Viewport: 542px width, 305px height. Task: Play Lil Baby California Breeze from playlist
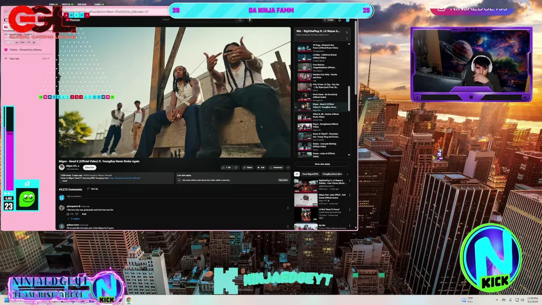pyautogui.click(x=323, y=58)
